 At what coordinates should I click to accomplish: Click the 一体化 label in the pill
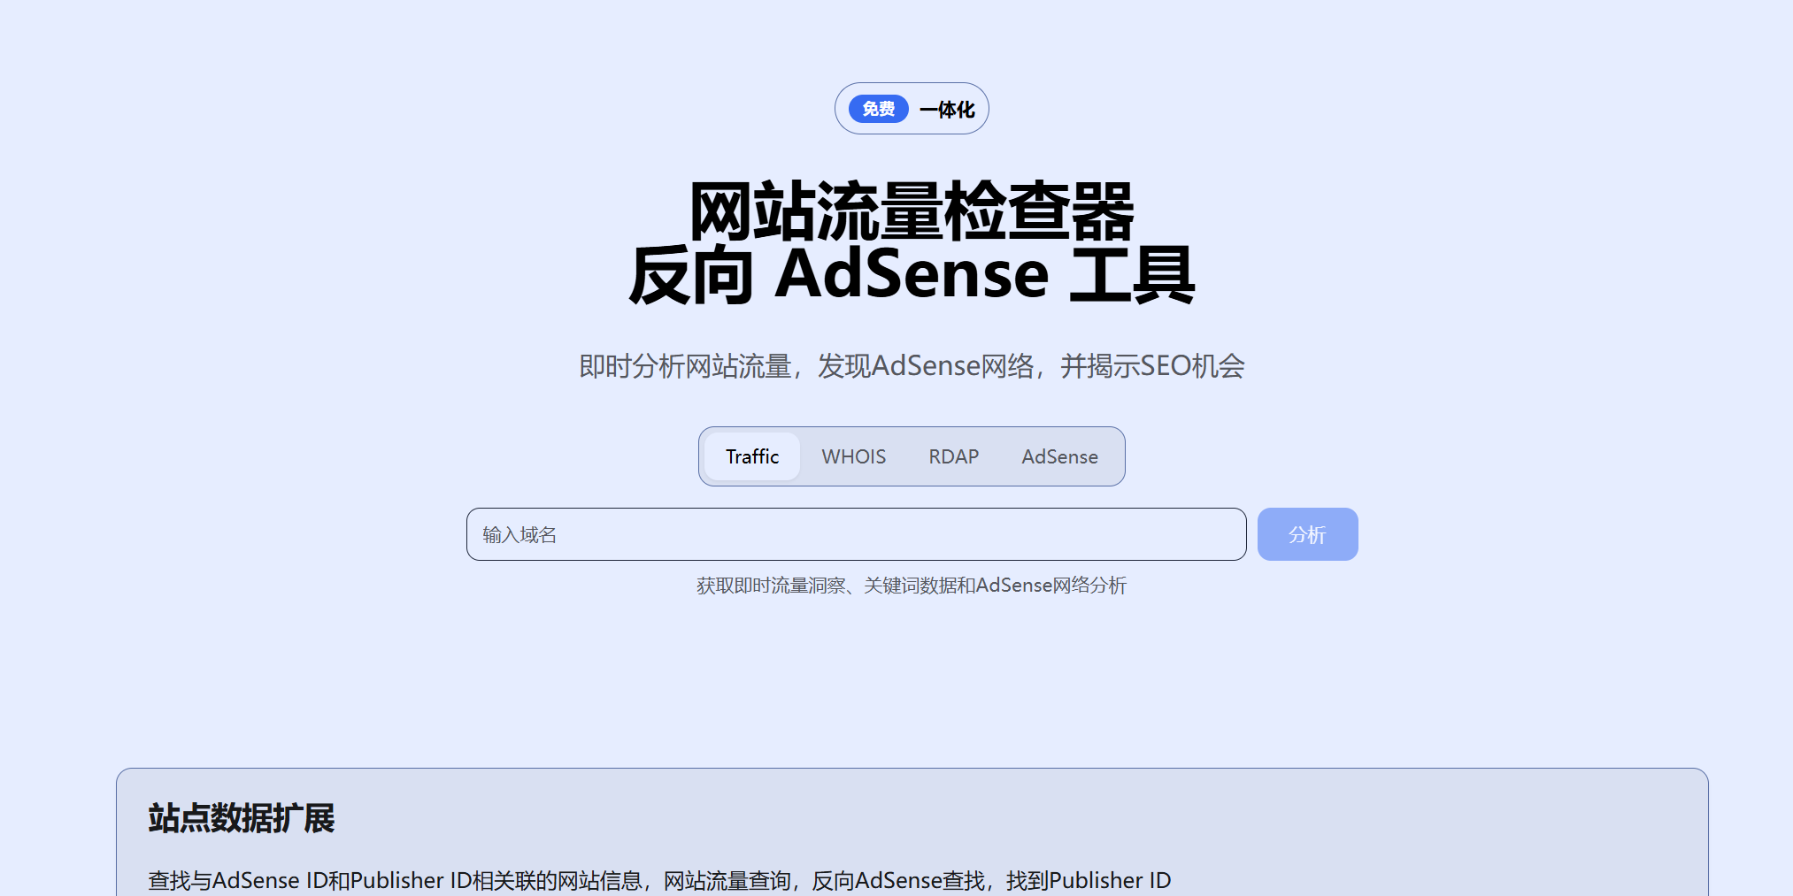tap(947, 110)
